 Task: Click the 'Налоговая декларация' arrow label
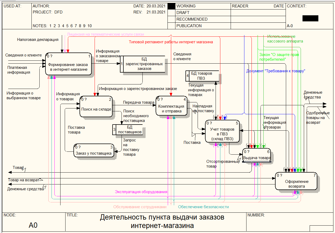[x=38, y=40]
